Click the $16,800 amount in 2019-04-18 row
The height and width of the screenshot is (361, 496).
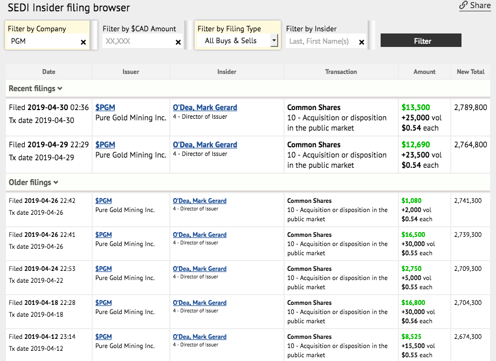[x=413, y=303]
